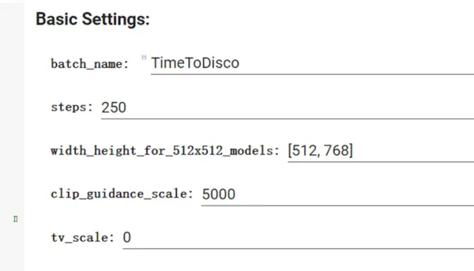The image size is (474, 271).
Task: Click the steps label
Action: click(x=72, y=107)
